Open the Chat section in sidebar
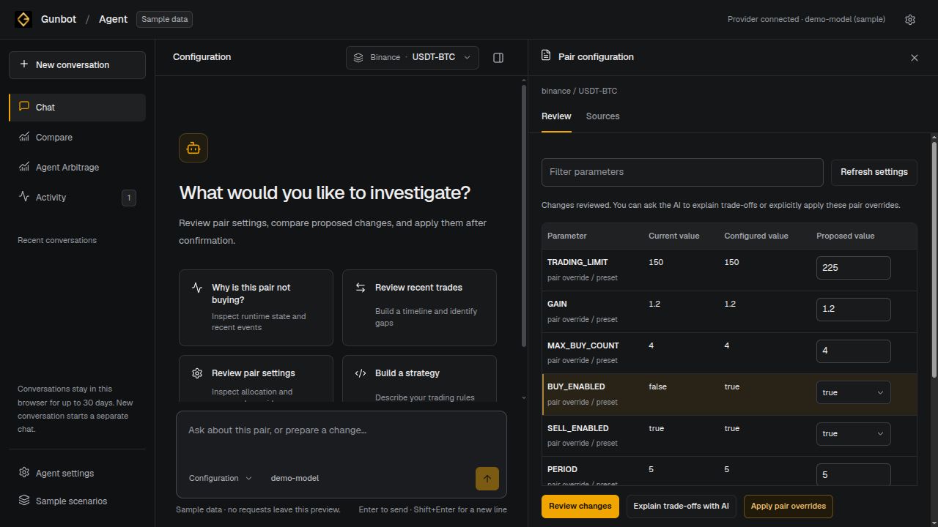The width and height of the screenshot is (938, 527). pyautogui.click(x=77, y=108)
